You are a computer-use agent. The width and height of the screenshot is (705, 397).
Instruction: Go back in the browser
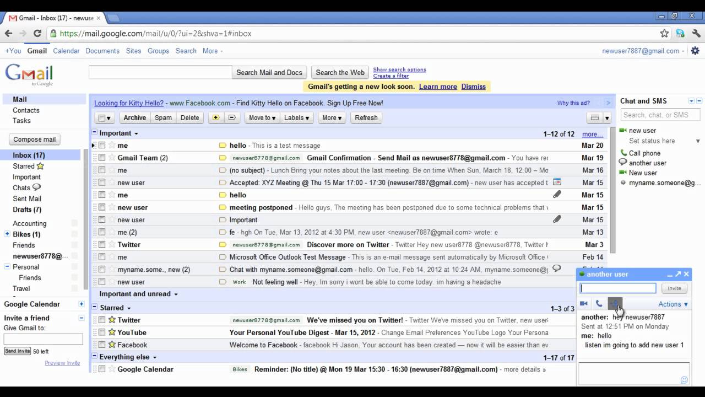[8, 33]
